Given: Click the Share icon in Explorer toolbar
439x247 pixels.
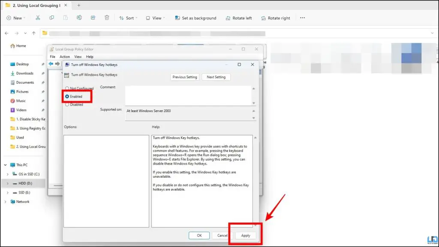Looking at the screenshot, I should tap(93, 18).
